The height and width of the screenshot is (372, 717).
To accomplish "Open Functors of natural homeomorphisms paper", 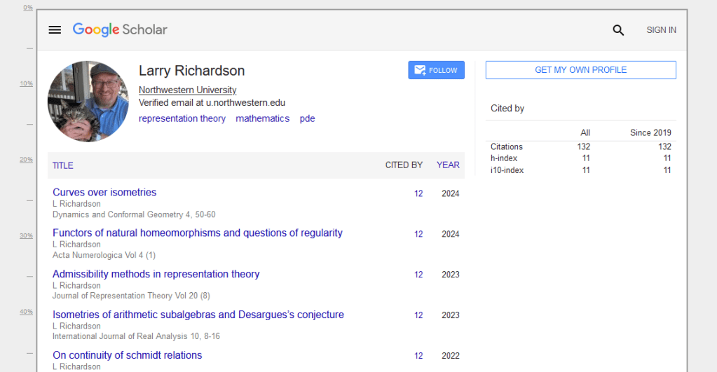I will pyautogui.click(x=197, y=233).
